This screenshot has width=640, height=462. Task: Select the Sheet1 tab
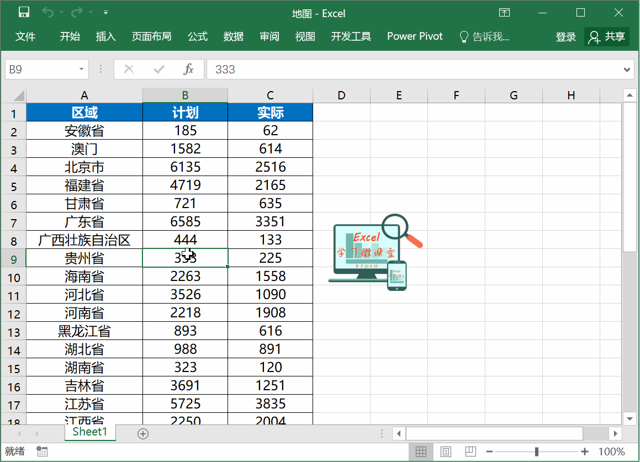pyautogui.click(x=90, y=432)
